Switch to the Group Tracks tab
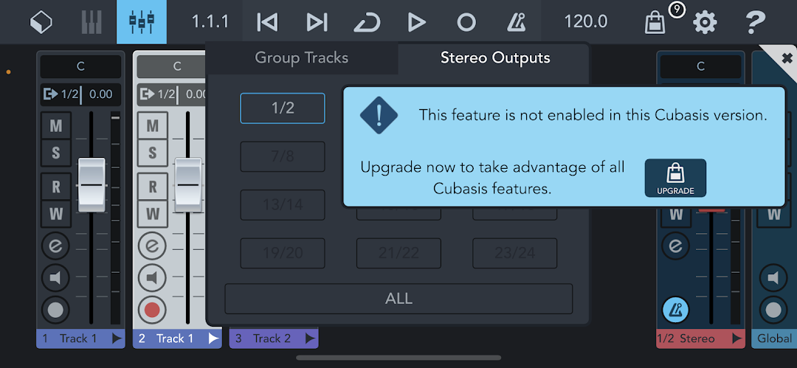This screenshot has height=368, width=797. [302, 58]
